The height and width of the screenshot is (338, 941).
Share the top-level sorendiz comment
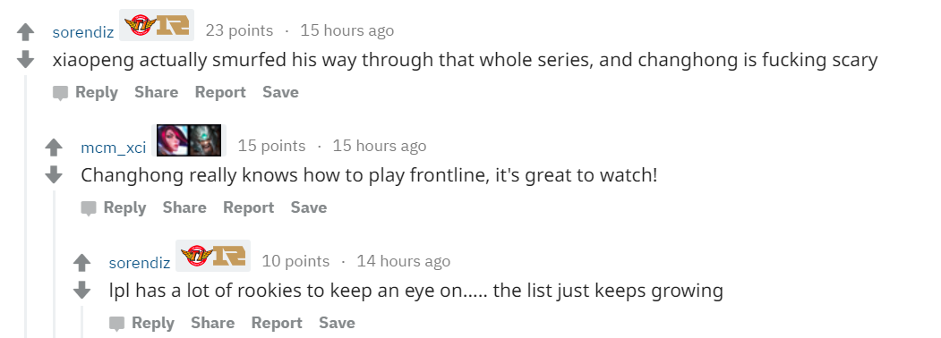156,92
